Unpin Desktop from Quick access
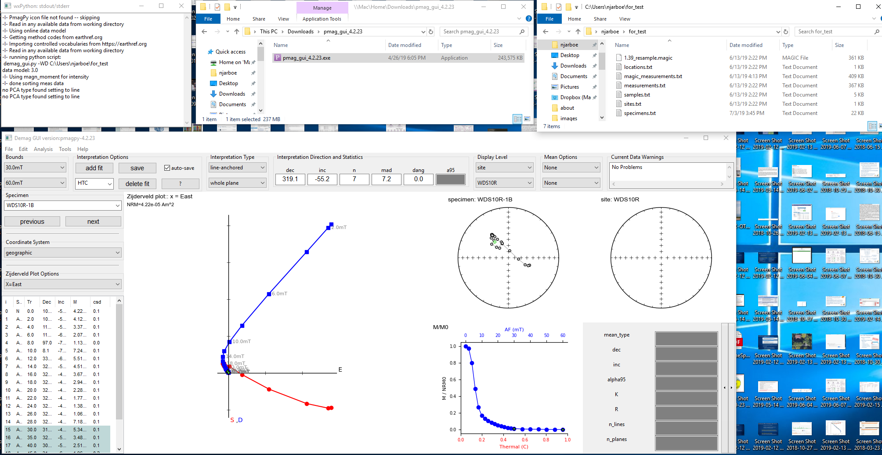This screenshot has width=882, height=455. tap(594, 55)
